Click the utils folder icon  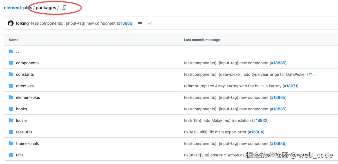click(11, 155)
